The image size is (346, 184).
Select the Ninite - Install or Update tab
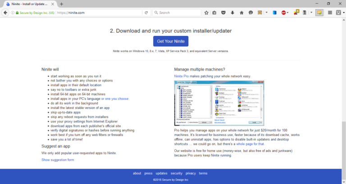coord(30,4)
